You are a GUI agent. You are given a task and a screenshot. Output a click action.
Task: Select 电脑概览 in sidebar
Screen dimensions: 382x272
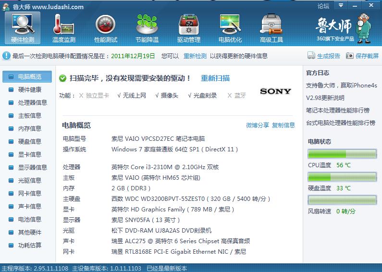(x=27, y=77)
